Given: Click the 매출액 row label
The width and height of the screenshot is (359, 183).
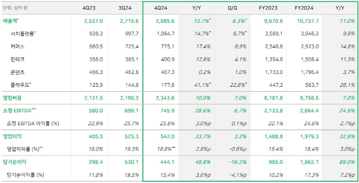Looking at the screenshot, I should (x=11, y=21).
